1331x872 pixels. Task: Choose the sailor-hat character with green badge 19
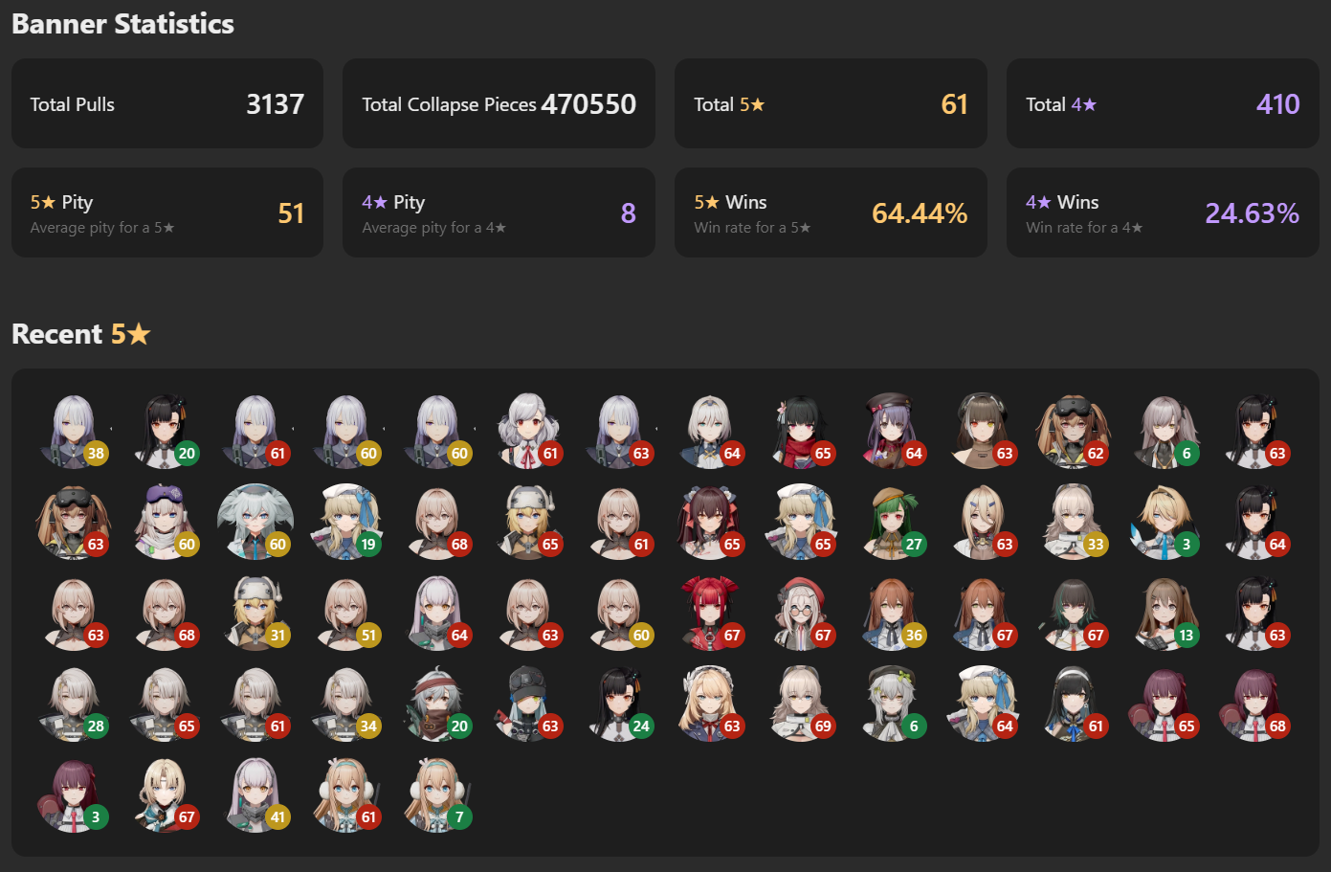click(x=346, y=522)
